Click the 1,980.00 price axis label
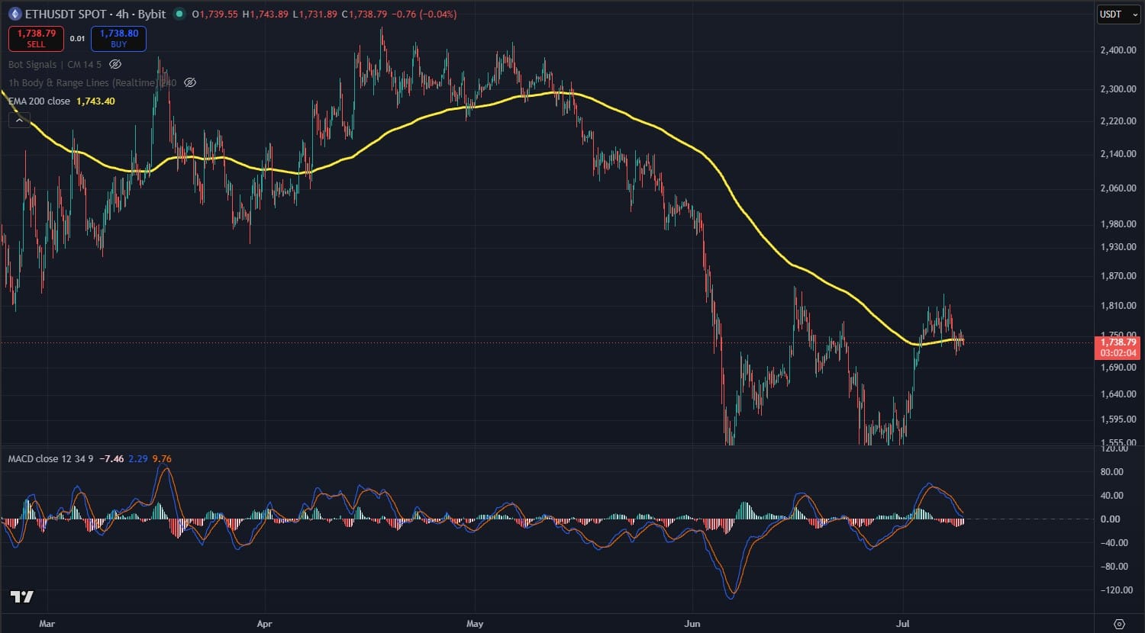The height and width of the screenshot is (633, 1145). (x=1118, y=224)
